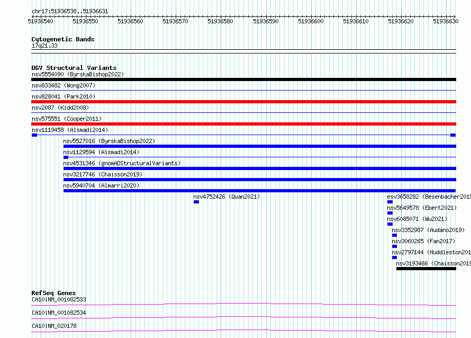Click the DGV Structural Variants track title

tap(74, 68)
